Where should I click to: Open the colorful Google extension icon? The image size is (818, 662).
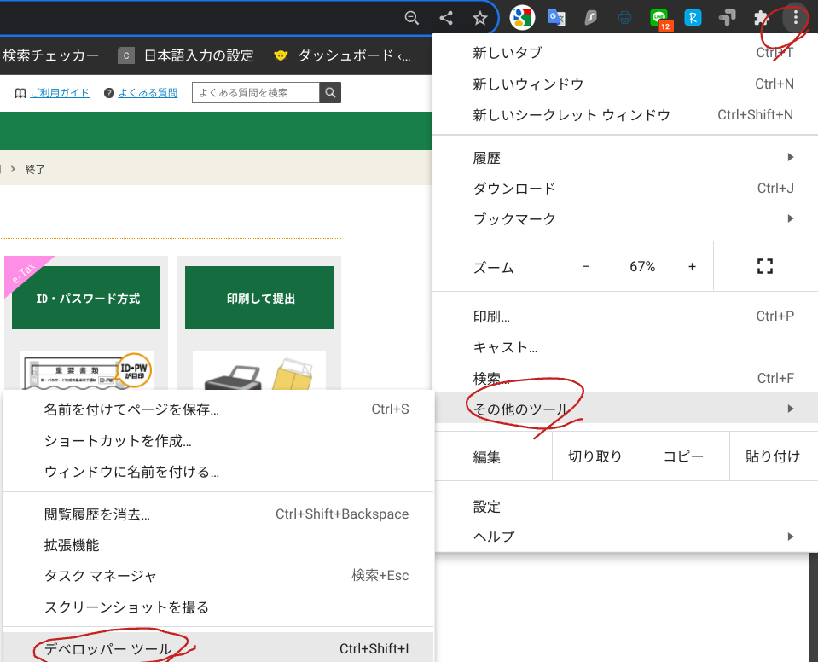click(522, 18)
